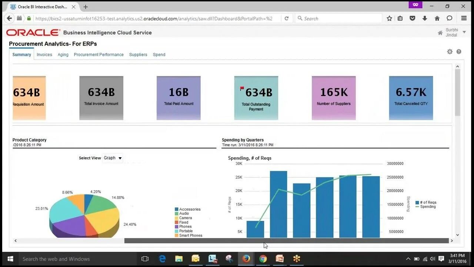Screen dimensions: 474x267
Task: Open File Explorer from the taskbar
Action: 179,259
